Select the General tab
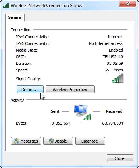 (15, 17)
